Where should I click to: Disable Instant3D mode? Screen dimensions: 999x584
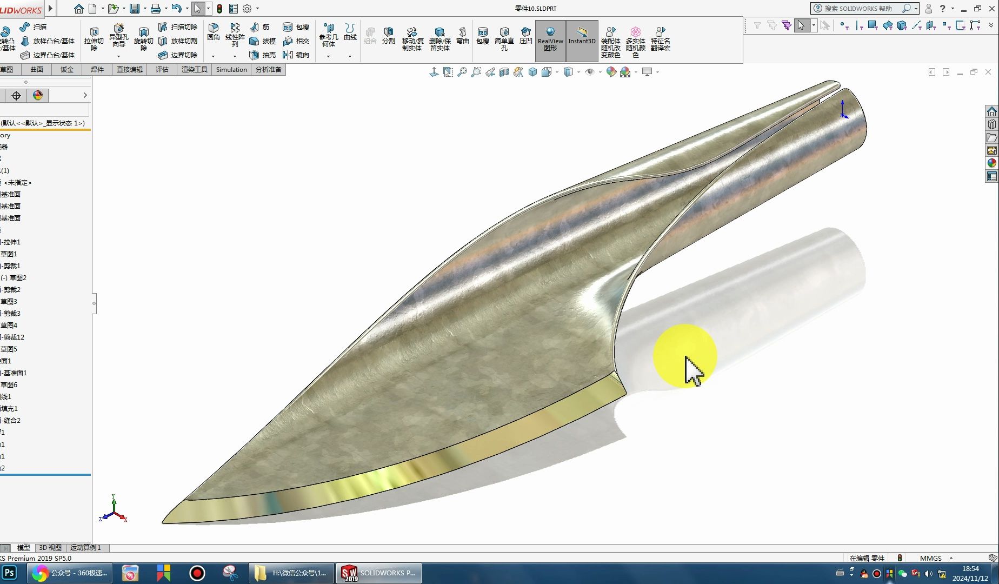pos(582,41)
